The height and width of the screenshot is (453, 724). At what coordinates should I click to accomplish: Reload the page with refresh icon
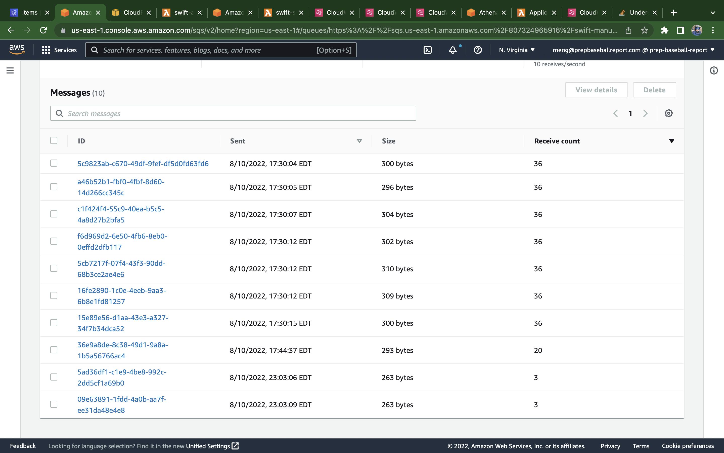point(43,30)
